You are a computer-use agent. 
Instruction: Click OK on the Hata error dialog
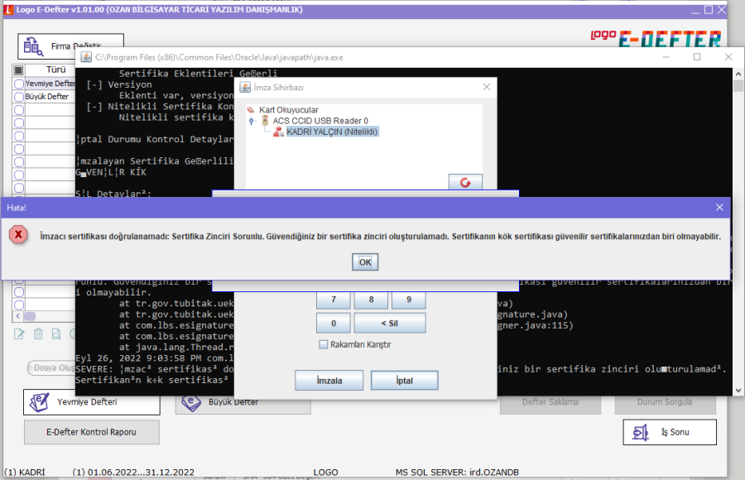pyautogui.click(x=364, y=262)
